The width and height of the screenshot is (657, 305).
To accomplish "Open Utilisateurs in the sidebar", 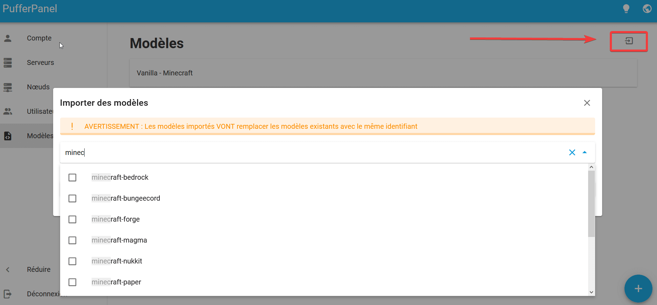I will coord(40,111).
